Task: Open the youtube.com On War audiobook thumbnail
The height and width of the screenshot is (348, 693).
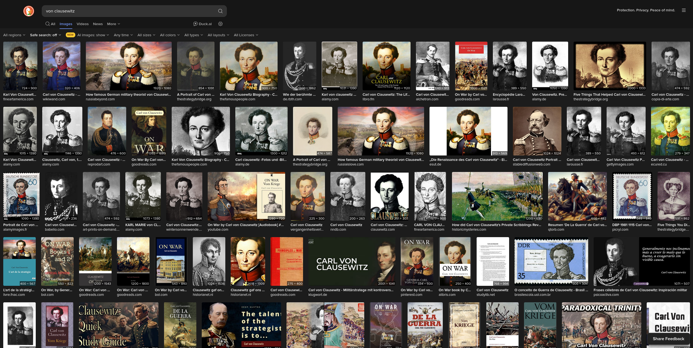Action: [x=246, y=196]
